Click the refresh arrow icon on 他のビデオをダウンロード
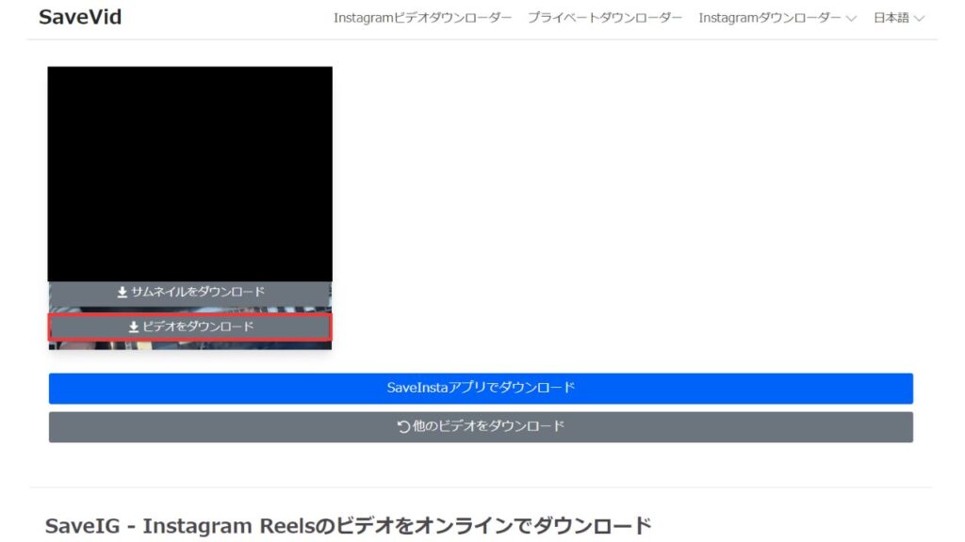This screenshot has height=542, width=965. (x=403, y=426)
